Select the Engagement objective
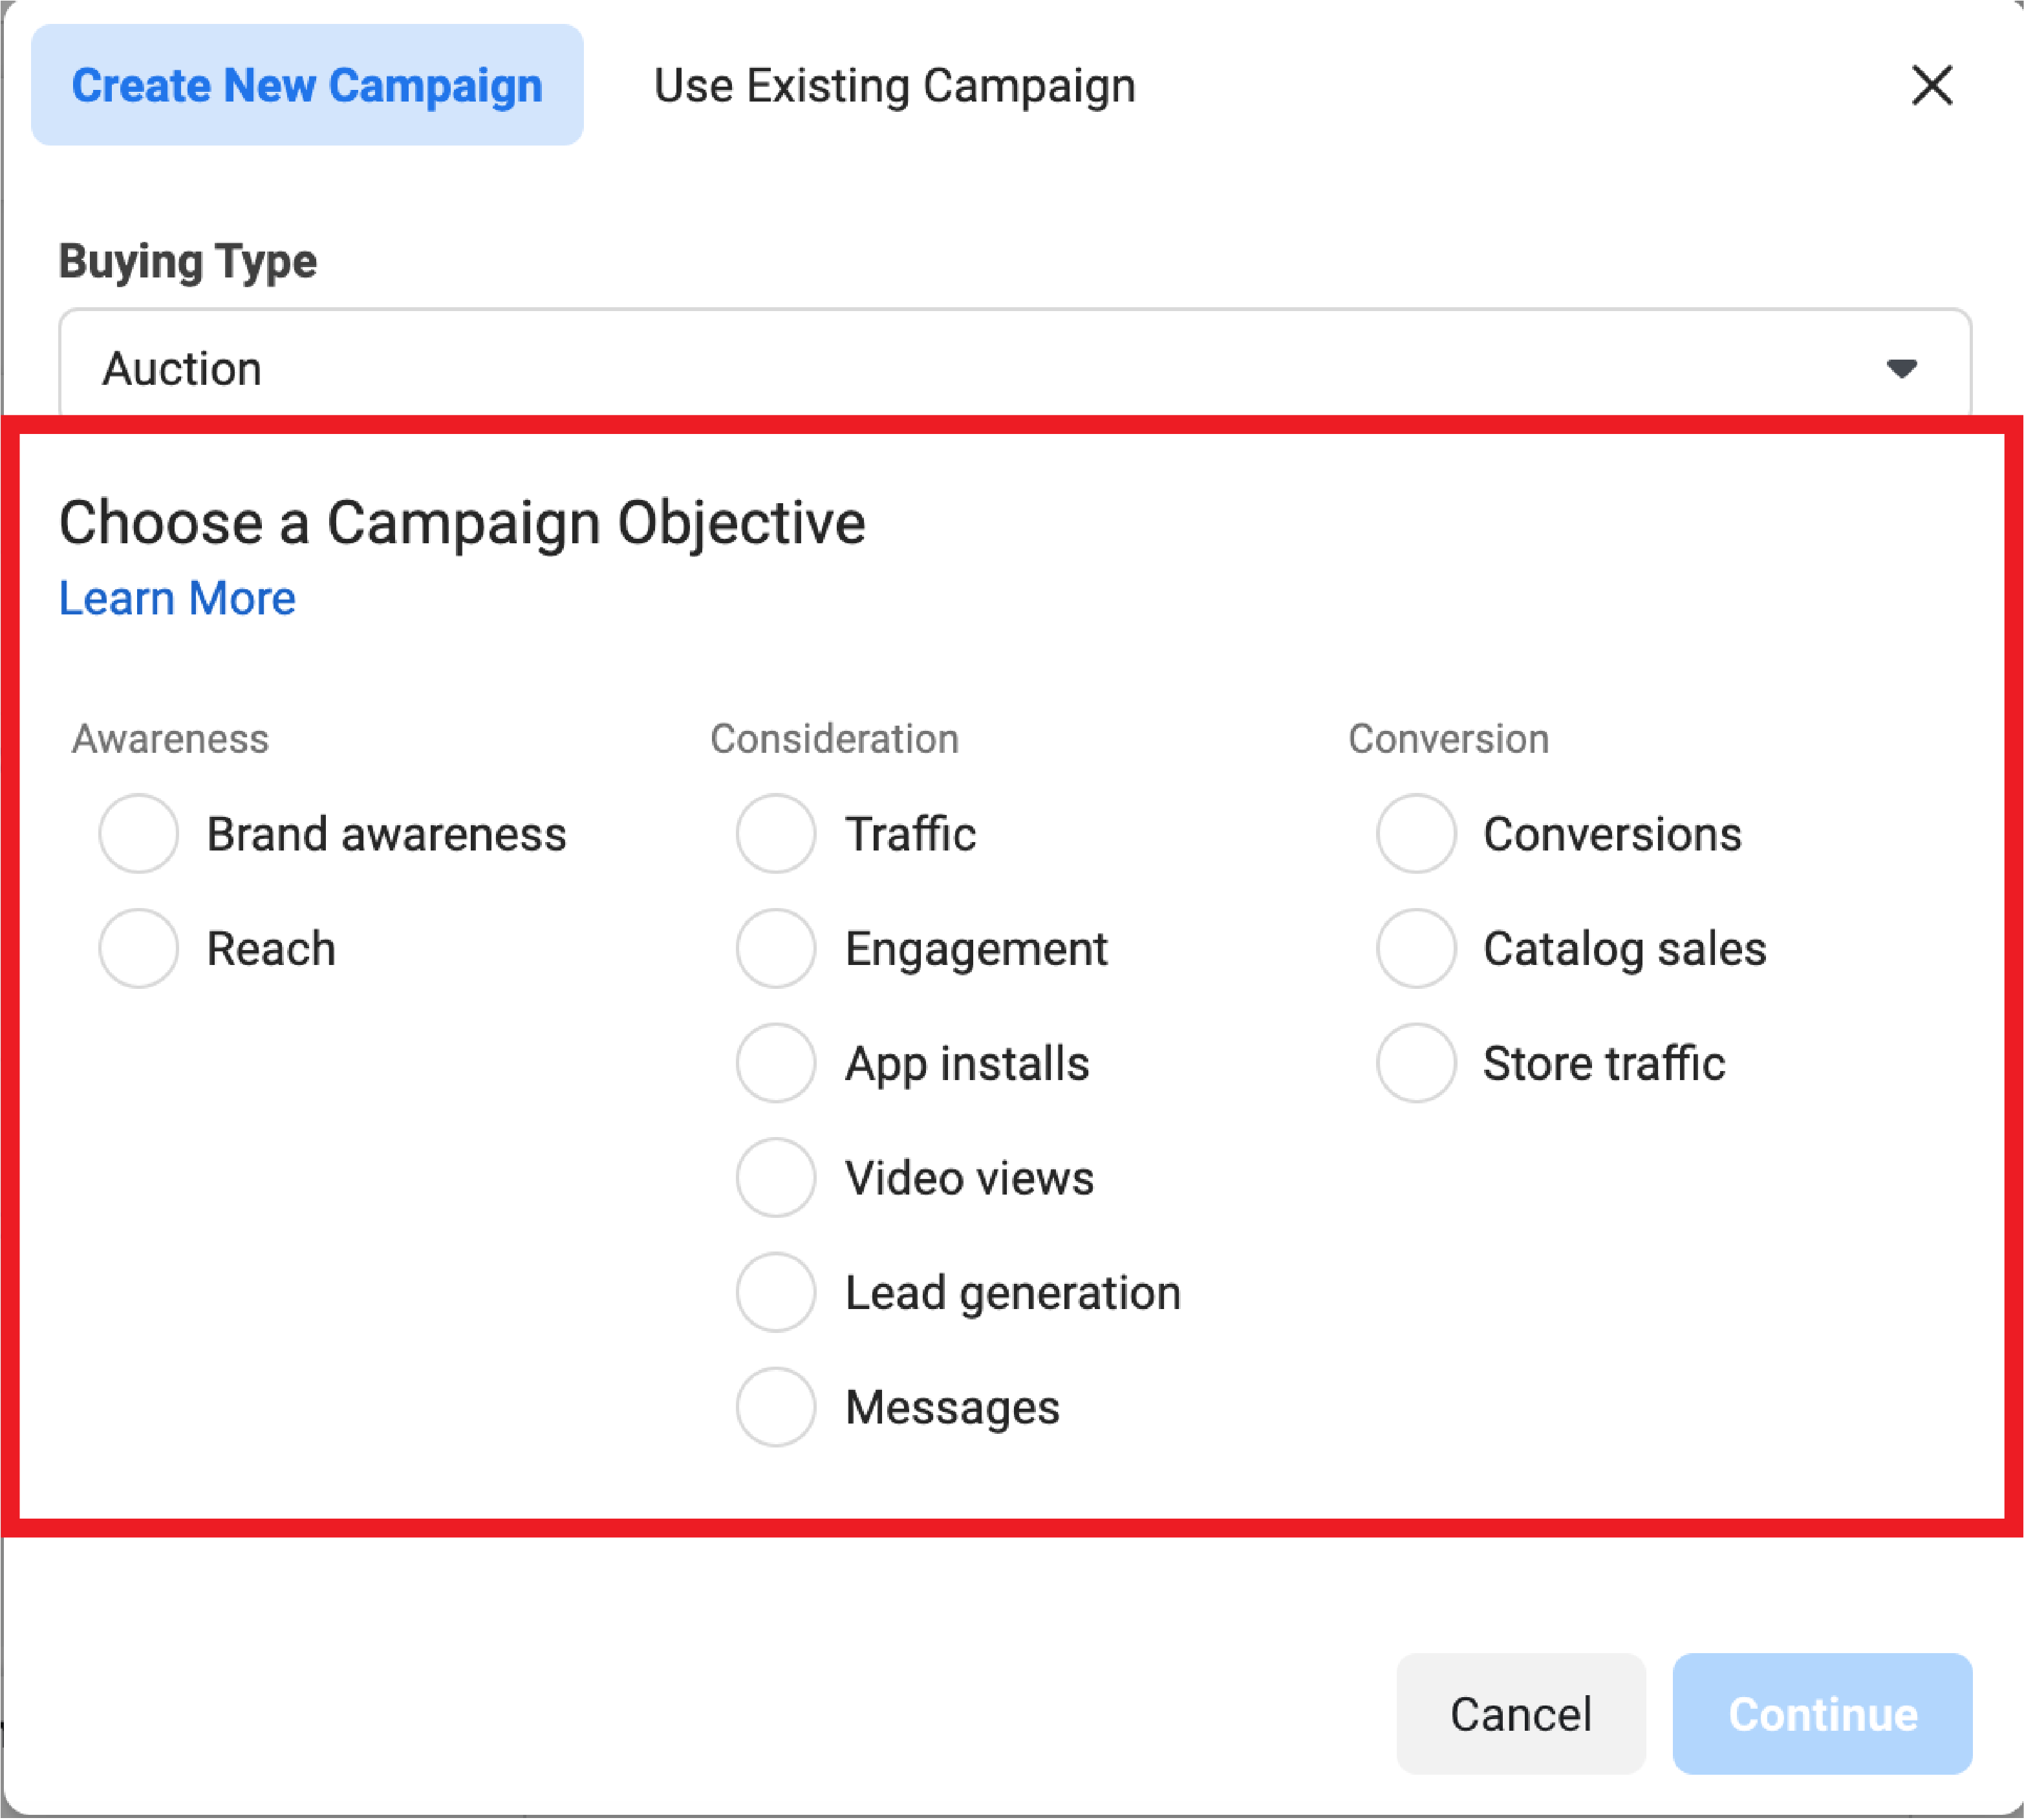Screen dimensions: 2024x1820 (776, 948)
